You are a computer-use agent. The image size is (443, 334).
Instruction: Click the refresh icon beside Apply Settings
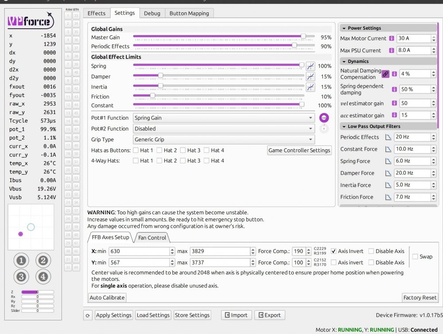(x=88, y=315)
